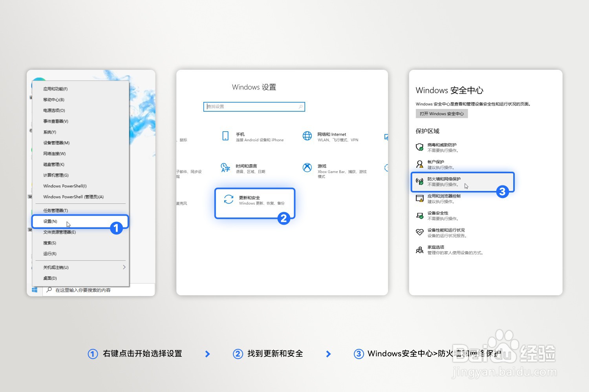589x392 pixels.
Task: Open 计算机管理(G) menu item
Action: click(56, 175)
